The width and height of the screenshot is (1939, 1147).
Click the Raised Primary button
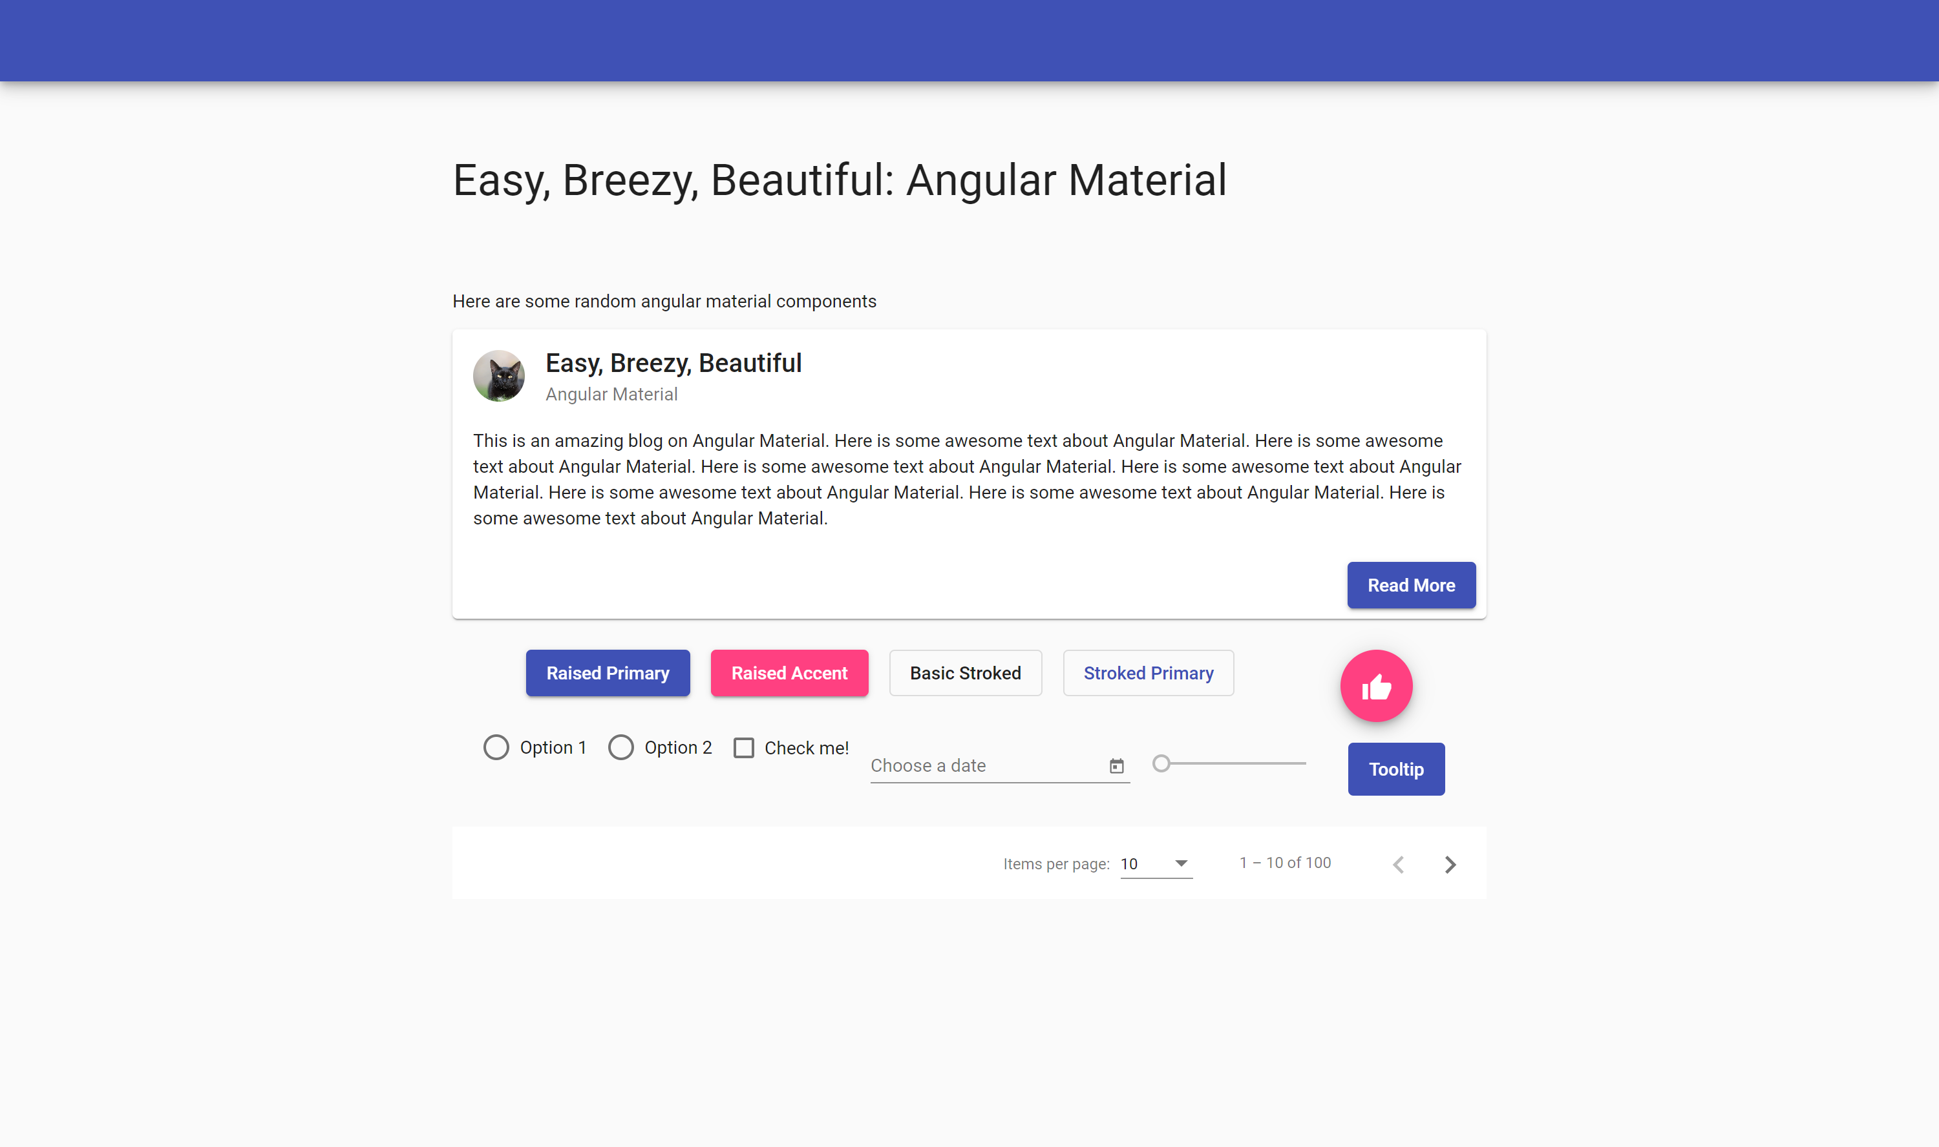coord(608,672)
